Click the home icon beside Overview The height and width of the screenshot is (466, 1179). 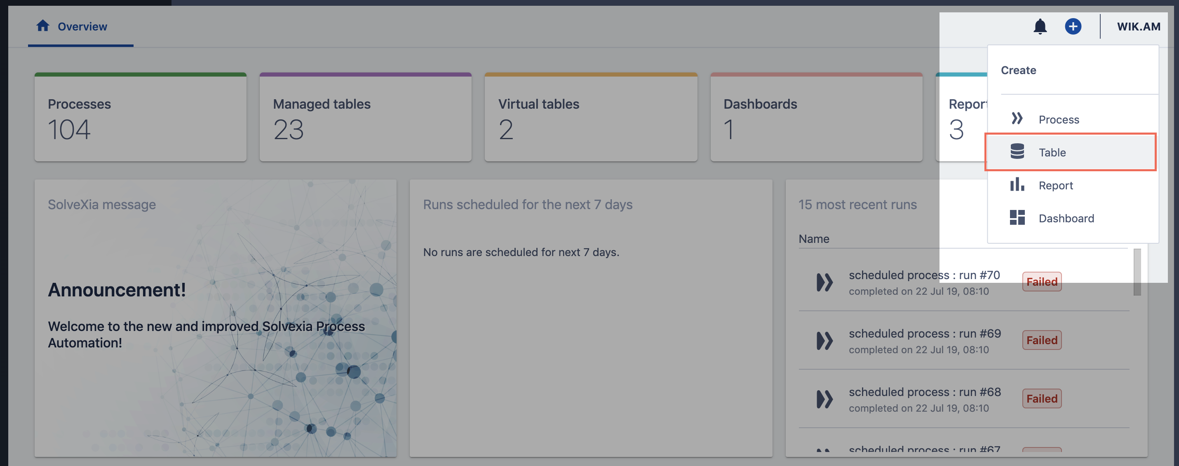(42, 26)
